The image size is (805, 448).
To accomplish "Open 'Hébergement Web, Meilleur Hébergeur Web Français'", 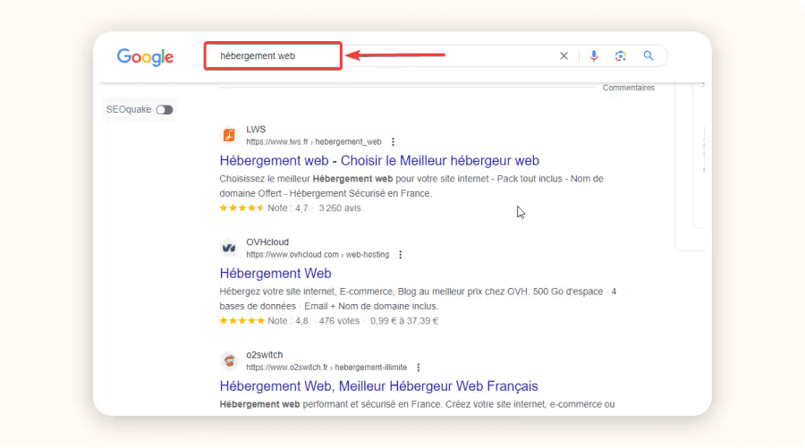I will (x=379, y=386).
